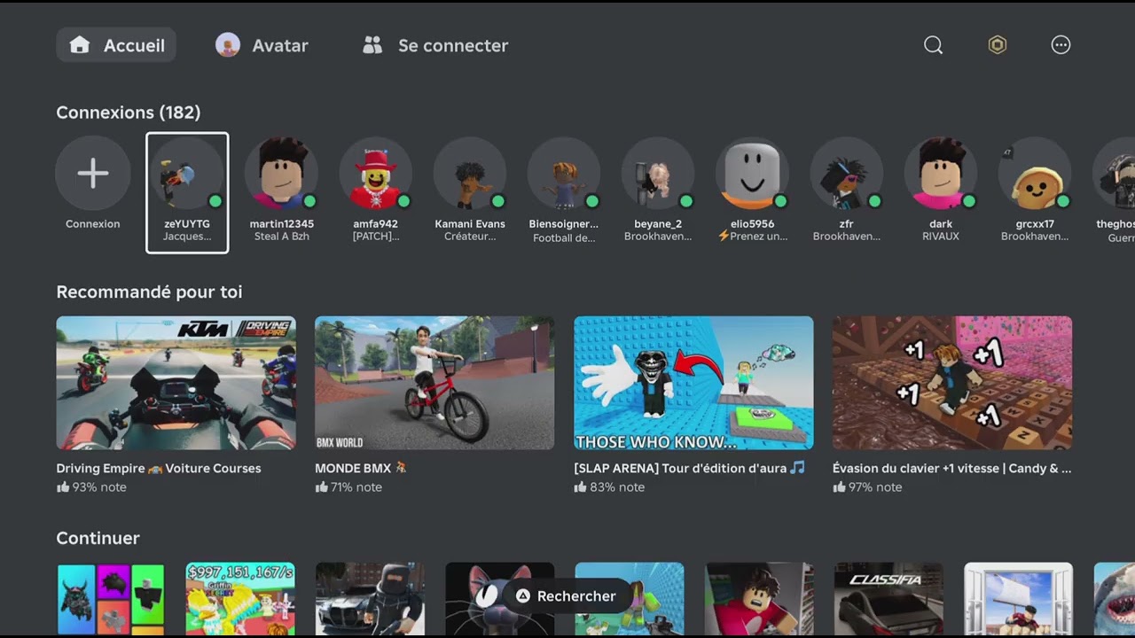Open the Évasion du clavier game thumbnail
This screenshot has height=638, width=1135.
point(952,383)
